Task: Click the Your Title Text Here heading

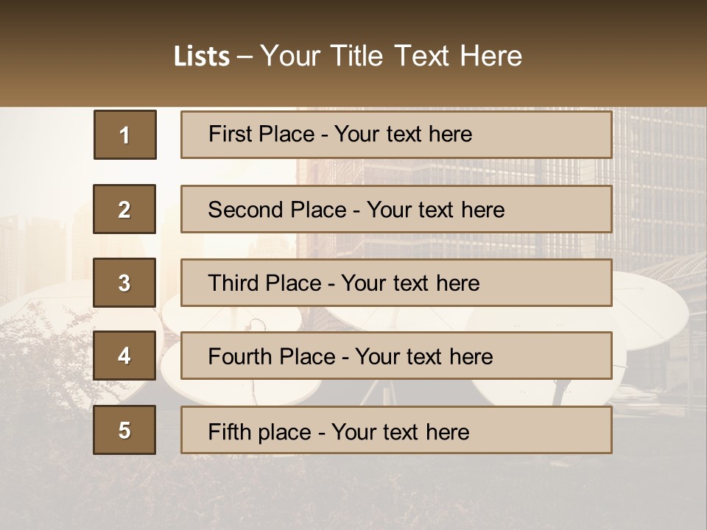Action: pos(391,56)
